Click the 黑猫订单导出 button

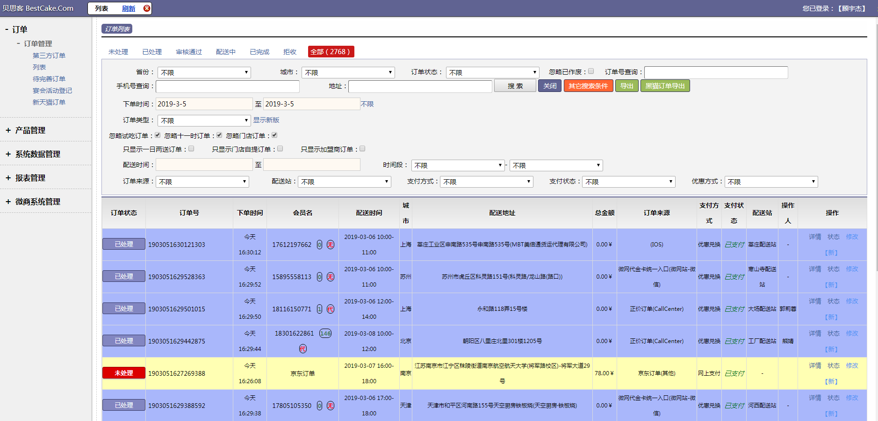[x=665, y=86]
